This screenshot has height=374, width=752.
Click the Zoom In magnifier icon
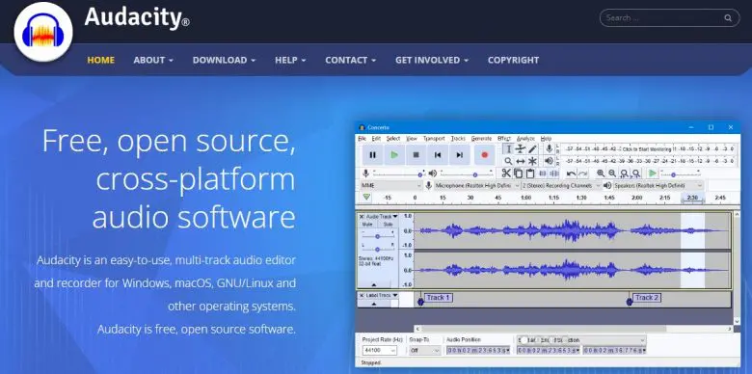point(601,174)
